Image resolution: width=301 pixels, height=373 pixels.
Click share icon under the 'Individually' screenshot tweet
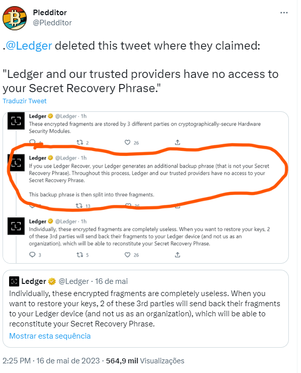[x=178, y=255]
